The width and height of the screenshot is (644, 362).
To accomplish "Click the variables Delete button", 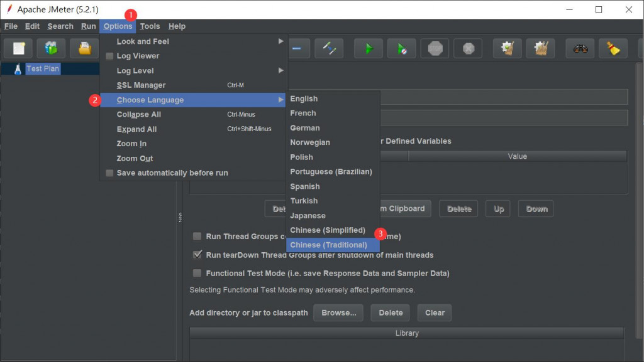I will (458, 209).
